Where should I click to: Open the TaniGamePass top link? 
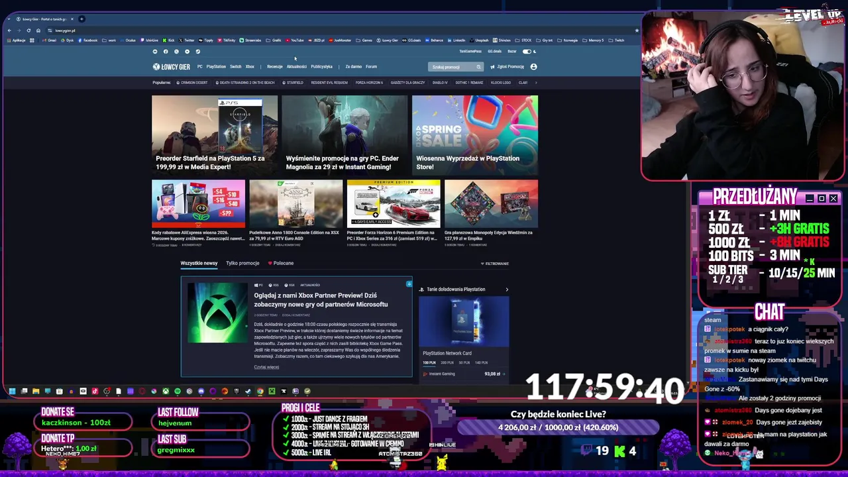[470, 52]
